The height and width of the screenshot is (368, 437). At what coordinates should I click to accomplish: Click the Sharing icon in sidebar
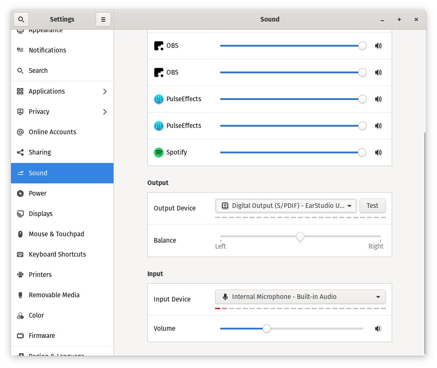click(x=20, y=152)
